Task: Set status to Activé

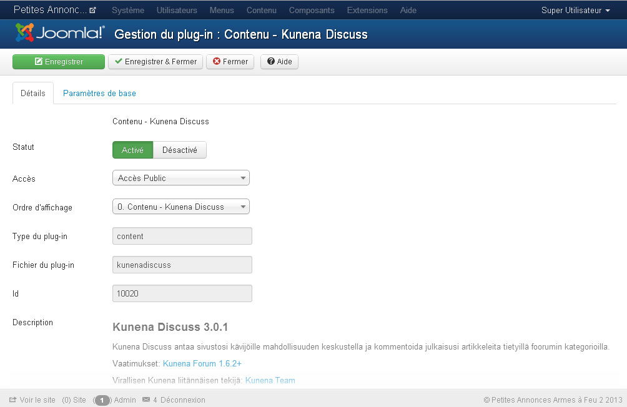Action: (x=132, y=150)
